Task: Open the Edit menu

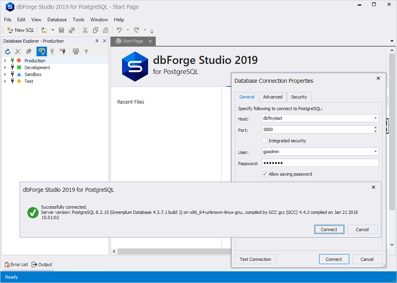Action: 21,20
